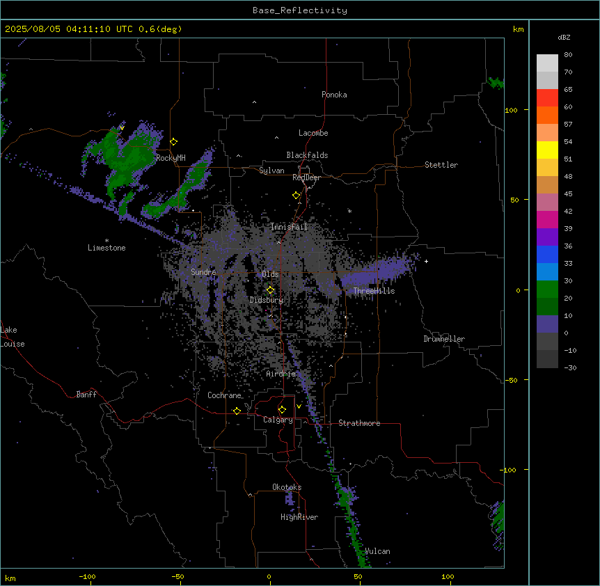Viewport: 600px width, 586px height.
Task: Click the Okotoks label
Action: tap(287, 487)
